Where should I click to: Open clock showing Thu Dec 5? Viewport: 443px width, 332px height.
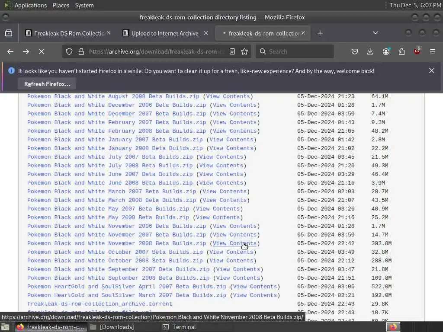pos(415,5)
